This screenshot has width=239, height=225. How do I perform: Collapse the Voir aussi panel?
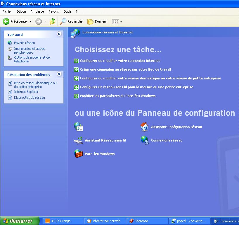[59, 34]
